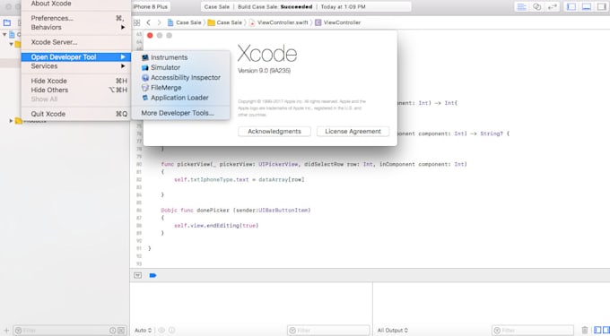
Task: Select Hide Xcode menu item
Action: tap(76, 81)
